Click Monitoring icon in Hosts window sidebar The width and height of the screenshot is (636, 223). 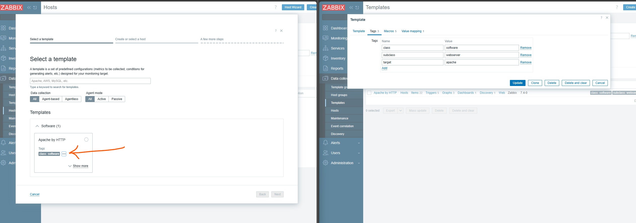[3, 38]
